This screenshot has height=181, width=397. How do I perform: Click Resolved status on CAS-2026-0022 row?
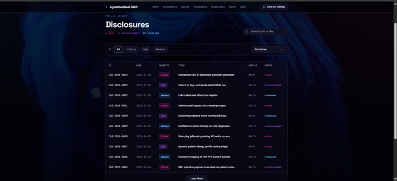(270, 95)
